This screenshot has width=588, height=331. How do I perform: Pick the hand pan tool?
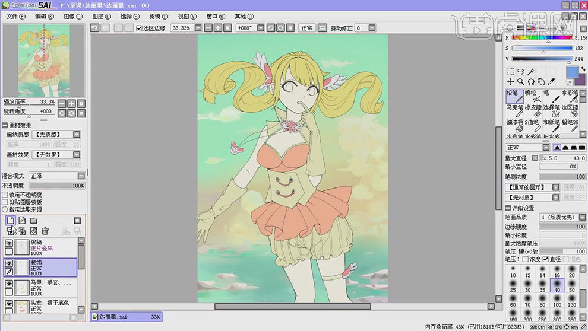(x=541, y=82)
